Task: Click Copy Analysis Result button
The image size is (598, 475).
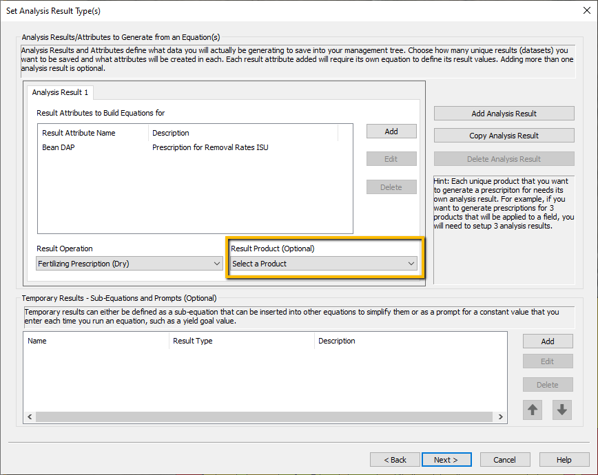Action: click(504, 136)
